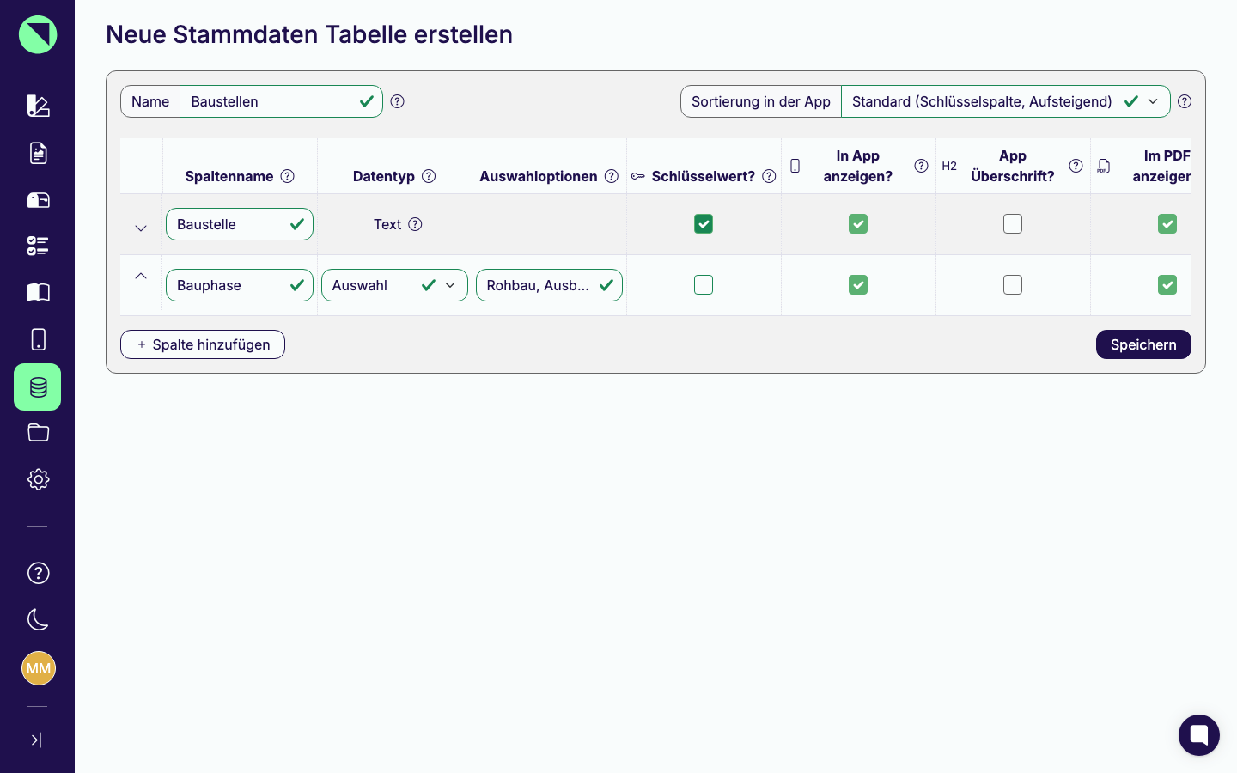
Task: Open the mobile phone icon in sidebar
Action: point(38,339)
